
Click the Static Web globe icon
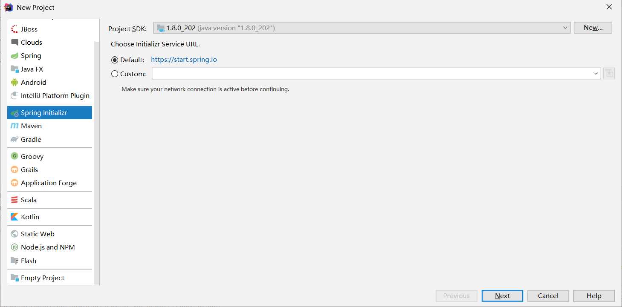point(14,234)
